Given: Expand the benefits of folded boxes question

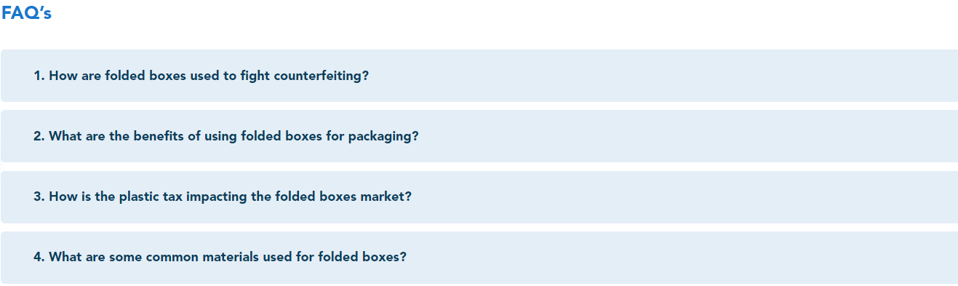Looking at the screenshot, I should click(479, 136).
